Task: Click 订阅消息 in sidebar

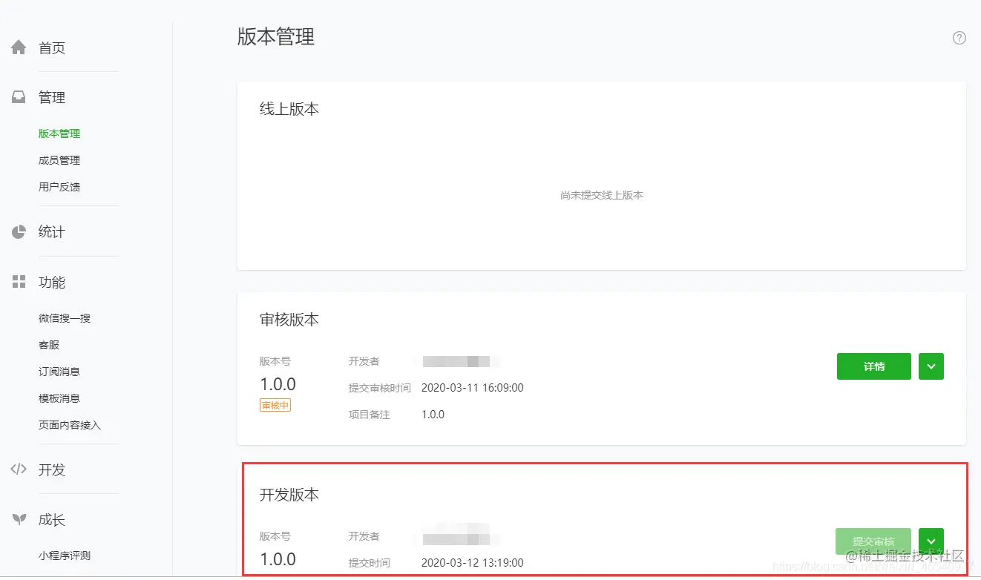Action: [x=59, y=371]
